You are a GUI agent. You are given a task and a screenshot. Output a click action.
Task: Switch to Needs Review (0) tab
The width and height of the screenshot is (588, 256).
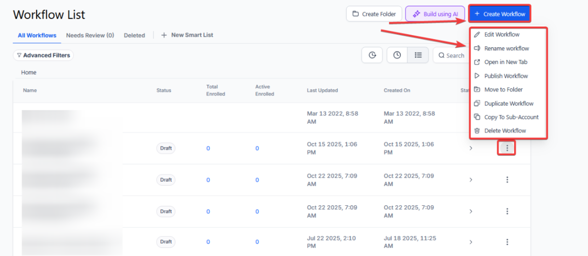point(90,35)
